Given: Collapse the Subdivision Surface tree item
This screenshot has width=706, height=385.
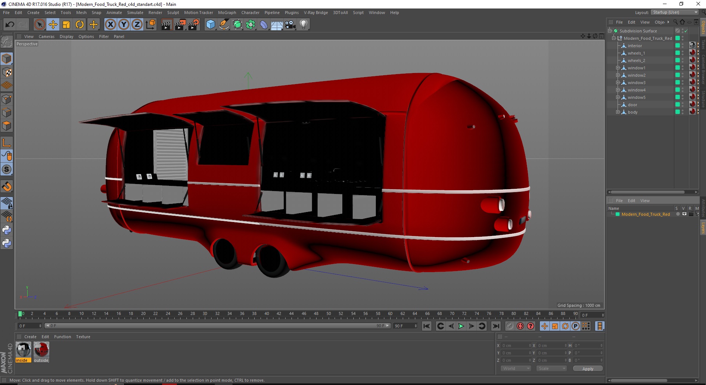Looking at the screenshot, I should [610, 31].
